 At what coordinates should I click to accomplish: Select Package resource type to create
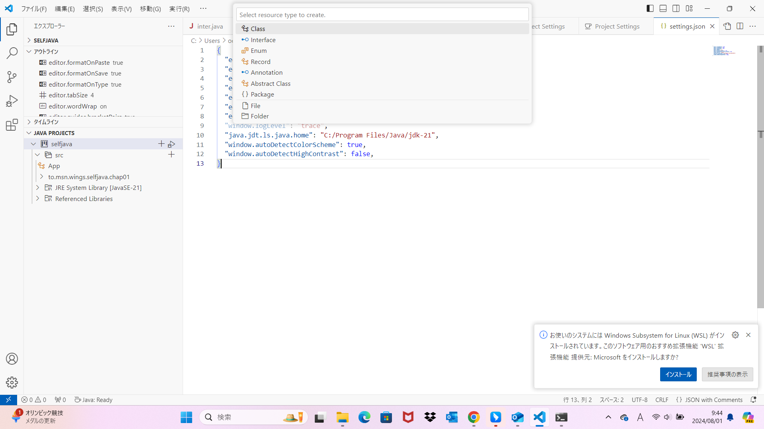(x=262, y=94)
